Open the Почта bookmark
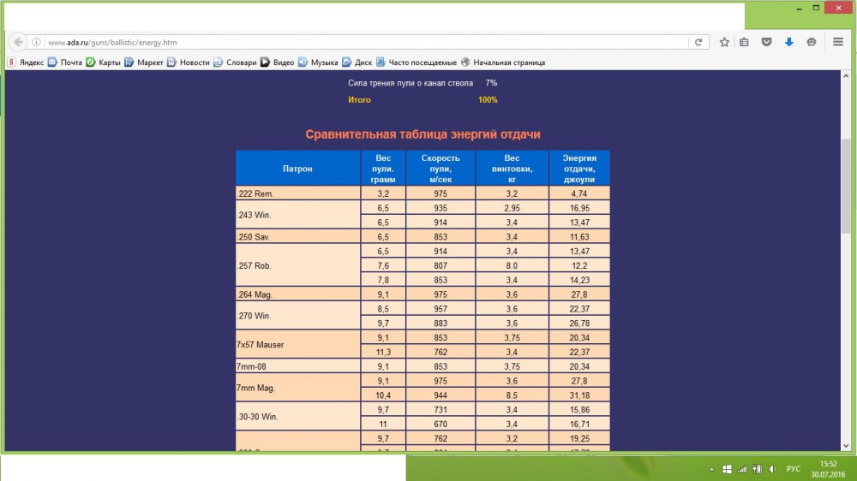The height and width of the screenshot is (481, 857). pos(65,62)
